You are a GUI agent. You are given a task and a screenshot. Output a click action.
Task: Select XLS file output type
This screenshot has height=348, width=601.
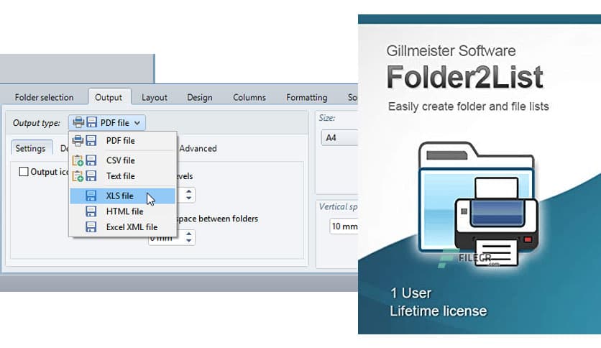click(123, 196)
